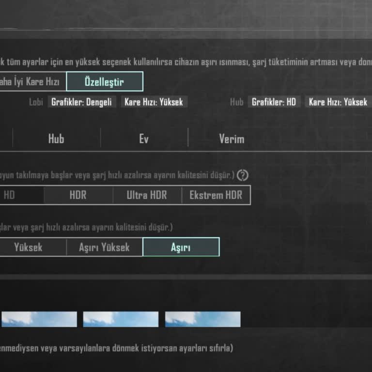
Task: Click the Hub label beside Grafikler: HD
Action: click(x=236, y=102)
